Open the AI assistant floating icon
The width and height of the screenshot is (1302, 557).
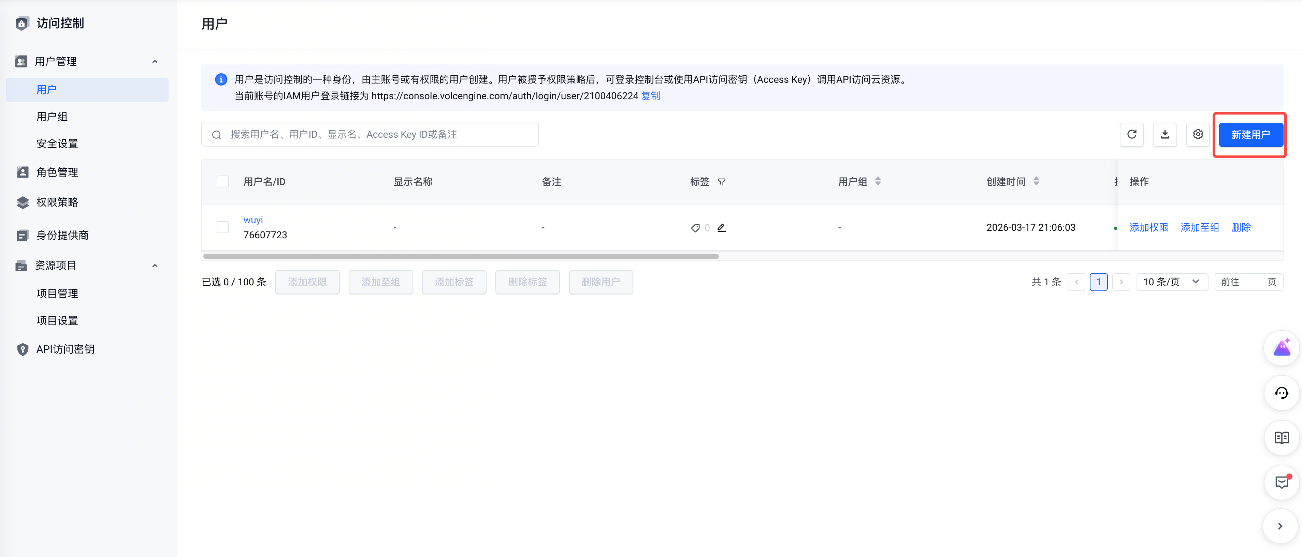click(x=1281, y=348)
